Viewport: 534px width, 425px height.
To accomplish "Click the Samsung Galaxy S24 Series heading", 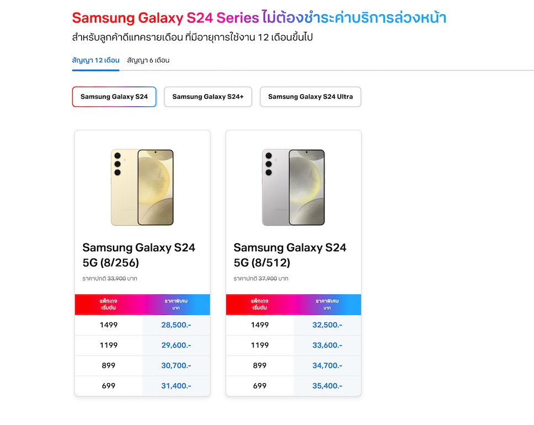I will pyautogui.click(x=165, y=18).
